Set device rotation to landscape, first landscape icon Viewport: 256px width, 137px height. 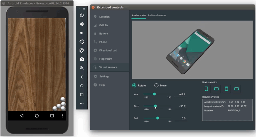(216, 89)
